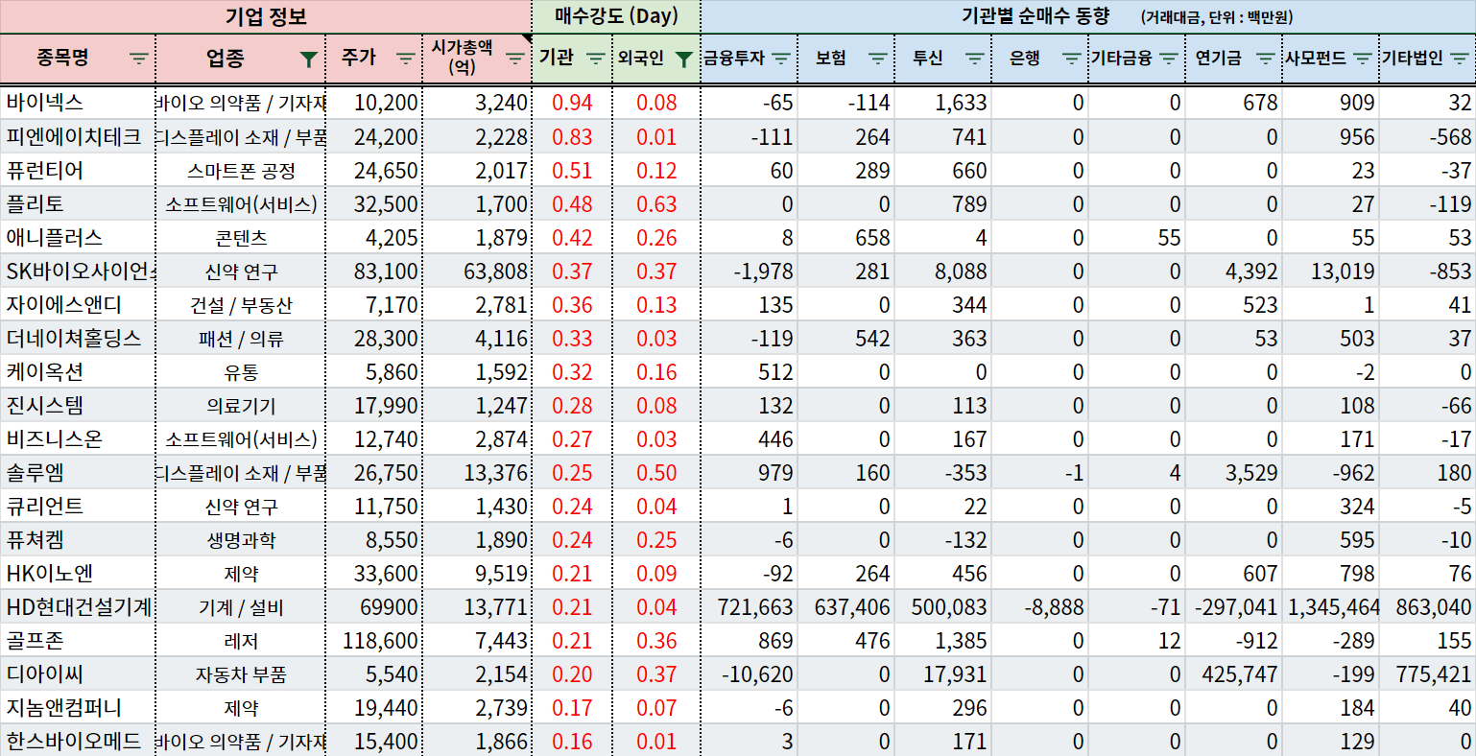
Task: Select the 비즈니스온 stock name cell
Action: [77, 438]
